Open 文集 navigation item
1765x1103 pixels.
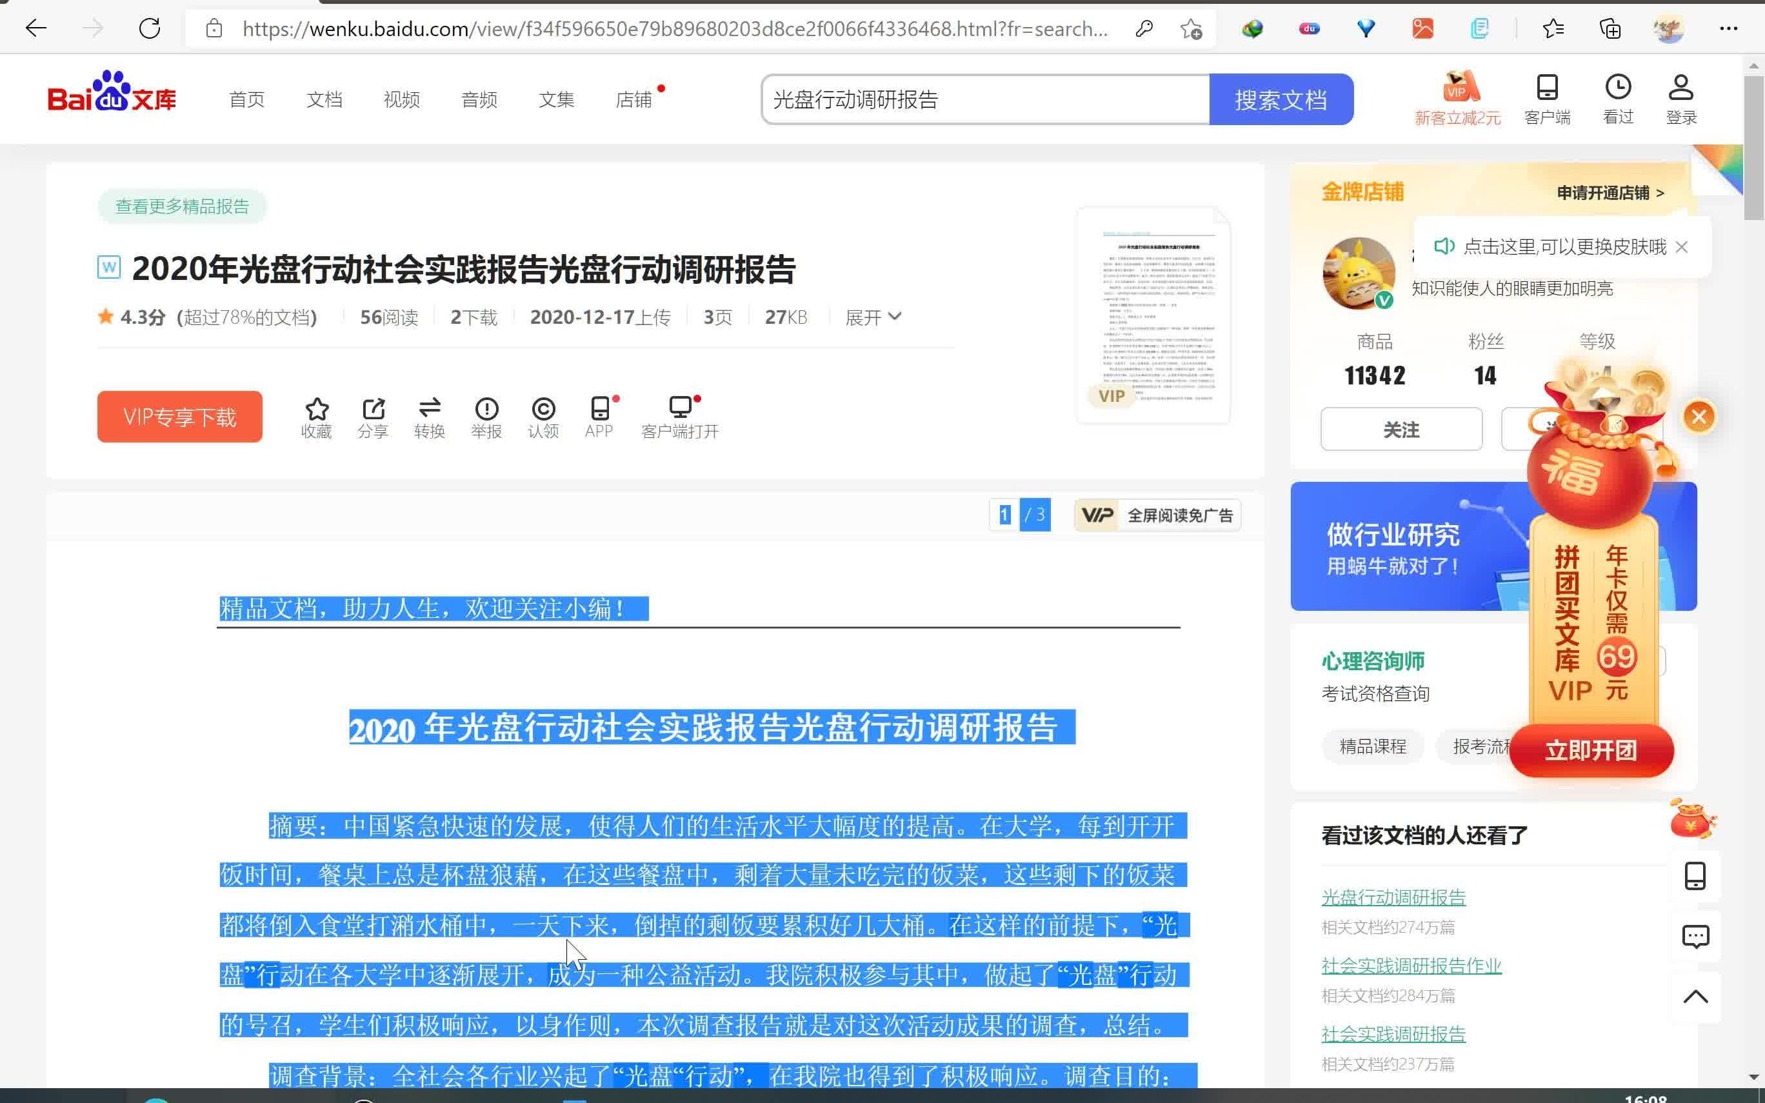coord(556,99)
